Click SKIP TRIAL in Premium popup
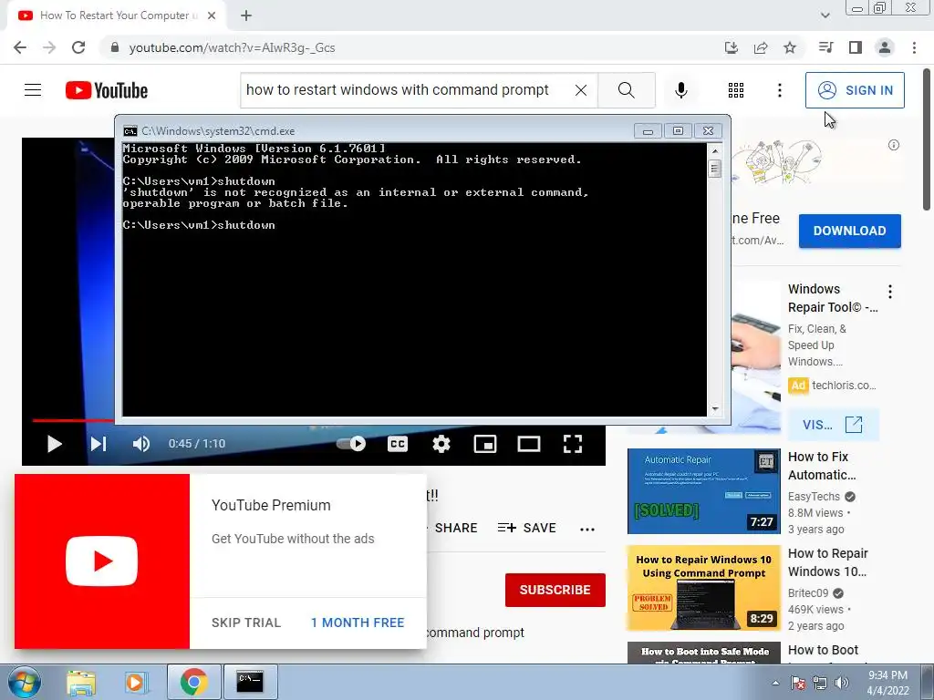Image resolution: width=934 pixels, height=700 pixels. 246,623
